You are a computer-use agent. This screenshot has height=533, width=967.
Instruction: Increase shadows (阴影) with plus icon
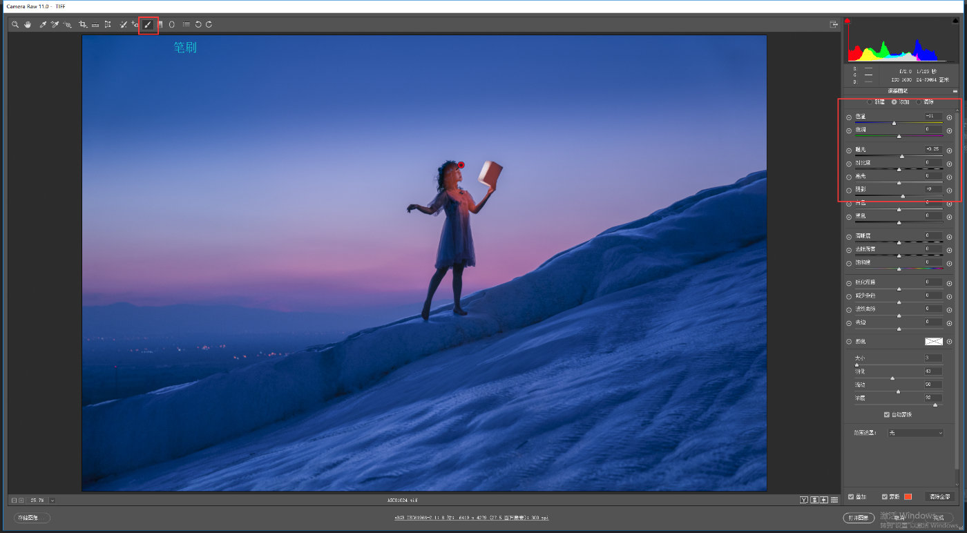pyautogui.click(x=949, y=190)
